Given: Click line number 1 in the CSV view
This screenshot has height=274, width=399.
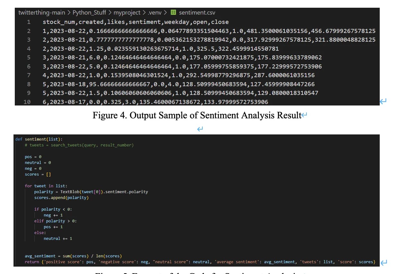Looking at the screenshot, I should pos(29,22).
